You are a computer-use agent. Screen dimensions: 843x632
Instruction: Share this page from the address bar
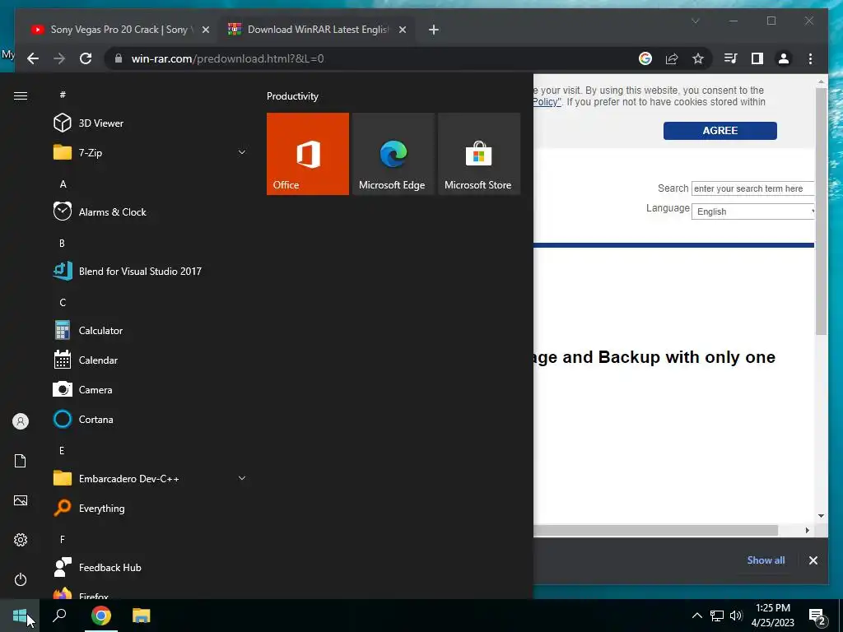click(672, 58)
